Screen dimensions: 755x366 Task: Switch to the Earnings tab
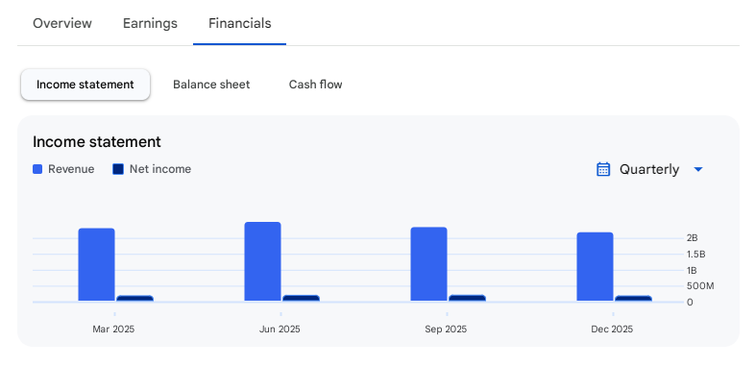pos(150,23)
